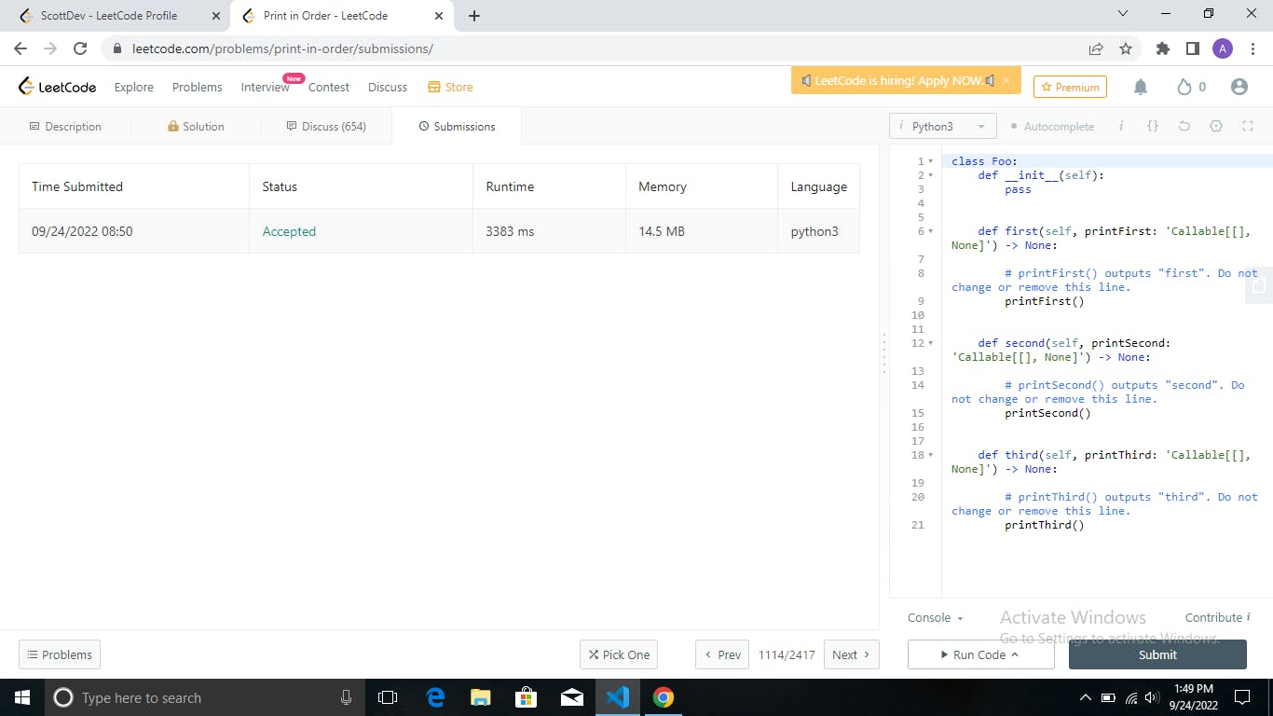Screen dimensions: 1273x716
Task: Click the 3383 ms runtime cell
Action: [549, 231]
